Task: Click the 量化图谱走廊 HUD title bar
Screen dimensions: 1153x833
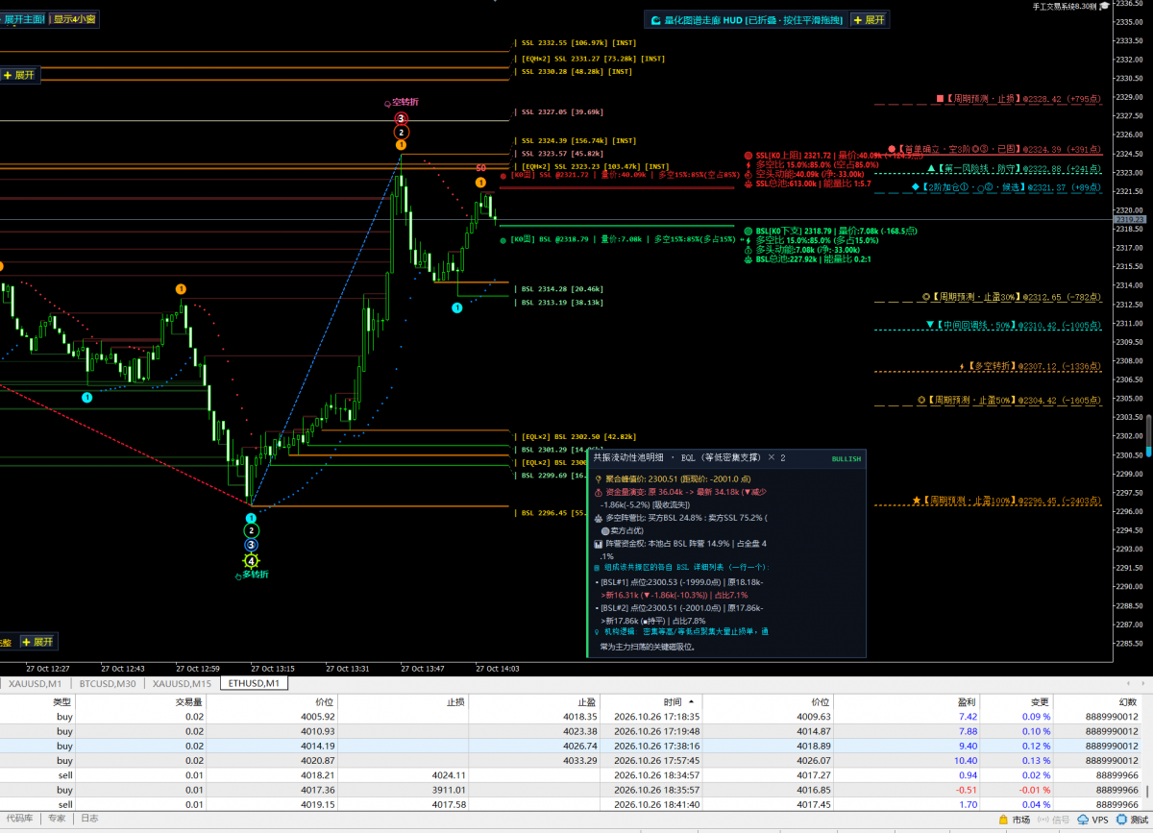Action: coord(747,19)
